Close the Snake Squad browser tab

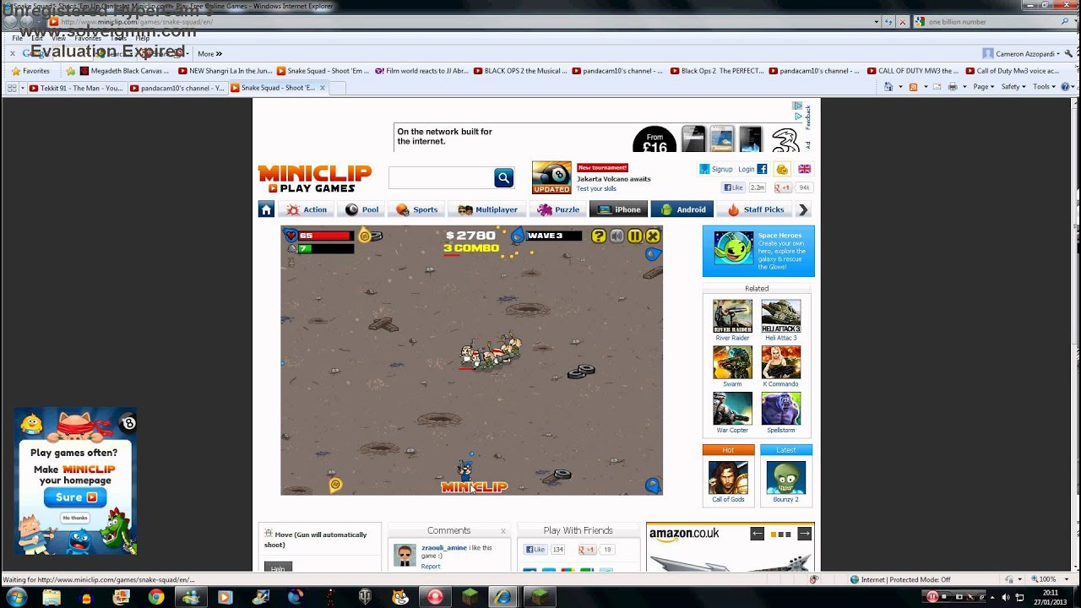point(322,88)
